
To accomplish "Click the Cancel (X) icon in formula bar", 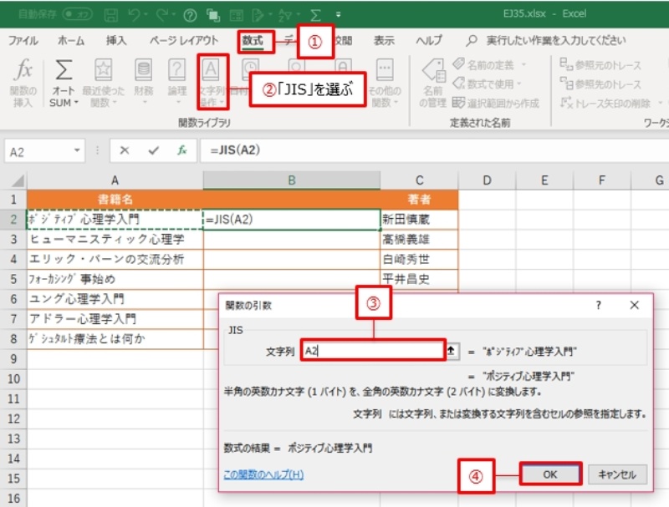I will (x=124, y=150).
